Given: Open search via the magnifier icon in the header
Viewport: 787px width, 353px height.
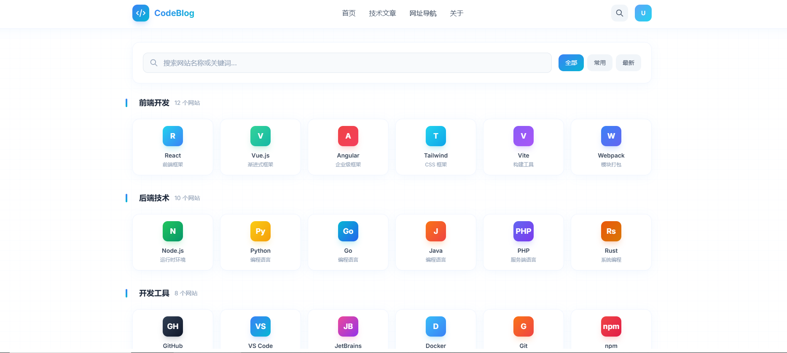Looking at the screenshot, I should 620,13.
